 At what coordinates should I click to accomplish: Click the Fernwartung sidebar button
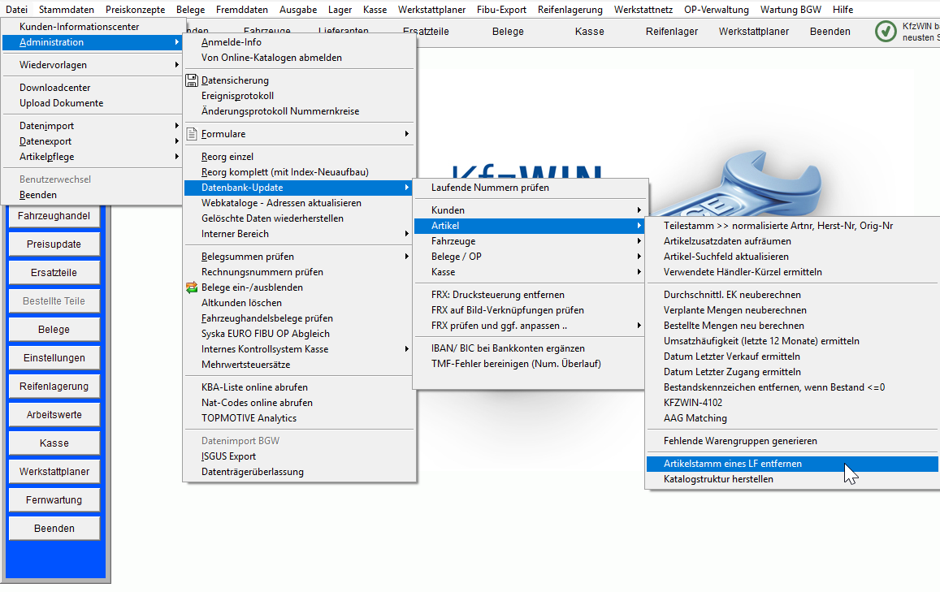(54, 500)
